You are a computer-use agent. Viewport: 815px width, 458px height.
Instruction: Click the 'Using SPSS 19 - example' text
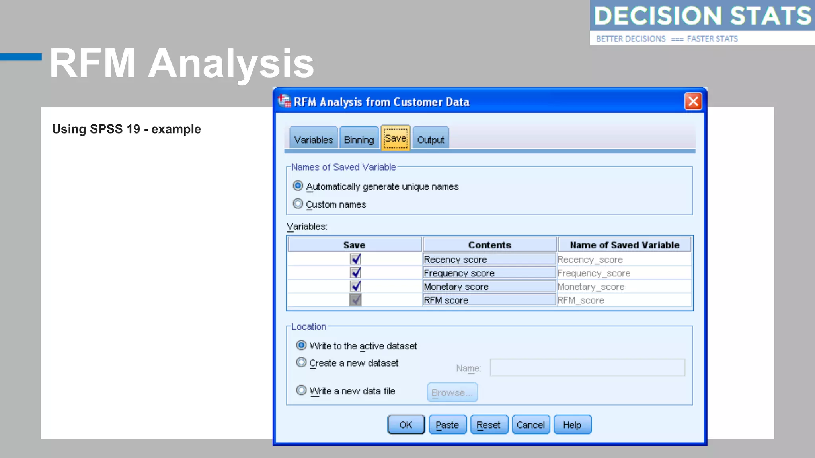pos(127,129)
